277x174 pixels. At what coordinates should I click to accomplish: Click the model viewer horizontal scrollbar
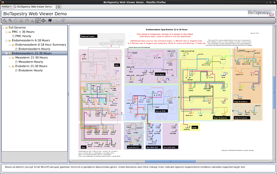click(x=172, y=161)
